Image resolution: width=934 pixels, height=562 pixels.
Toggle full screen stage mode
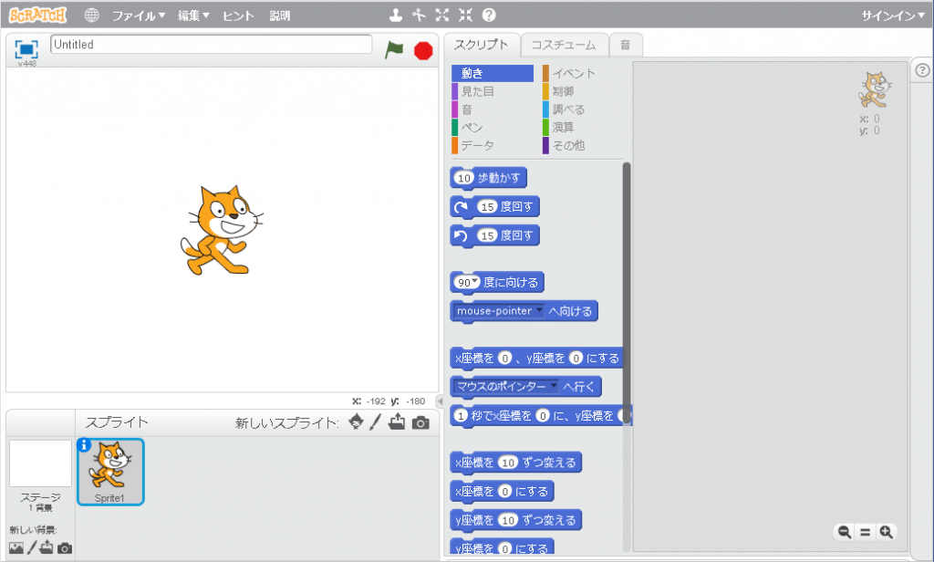point(26,49)
